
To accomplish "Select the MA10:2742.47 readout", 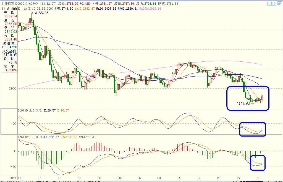I will click(85, 9).
